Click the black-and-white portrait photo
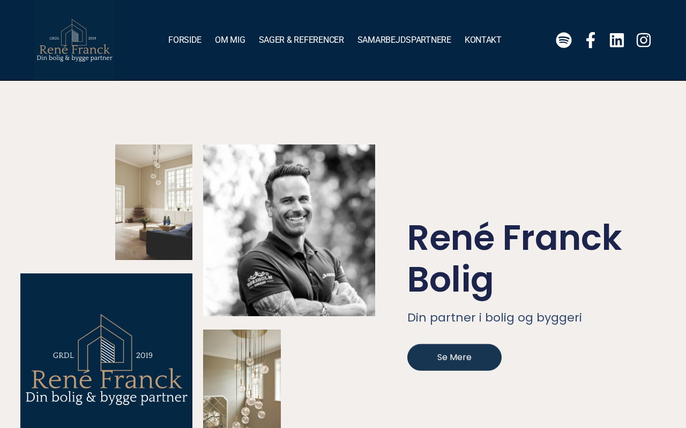This screenshot has height=428, width=686. 289,230
